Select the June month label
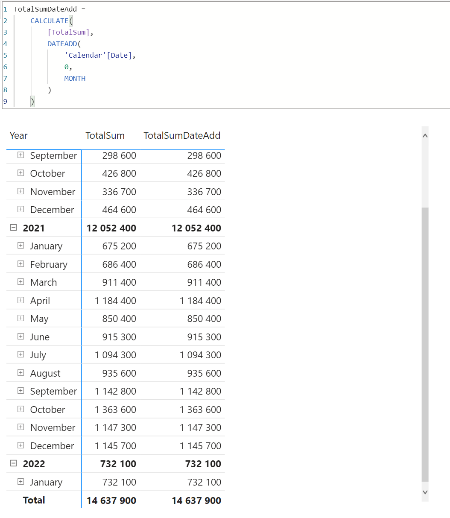Screen dimensions: 450x518 click(40, 337)
